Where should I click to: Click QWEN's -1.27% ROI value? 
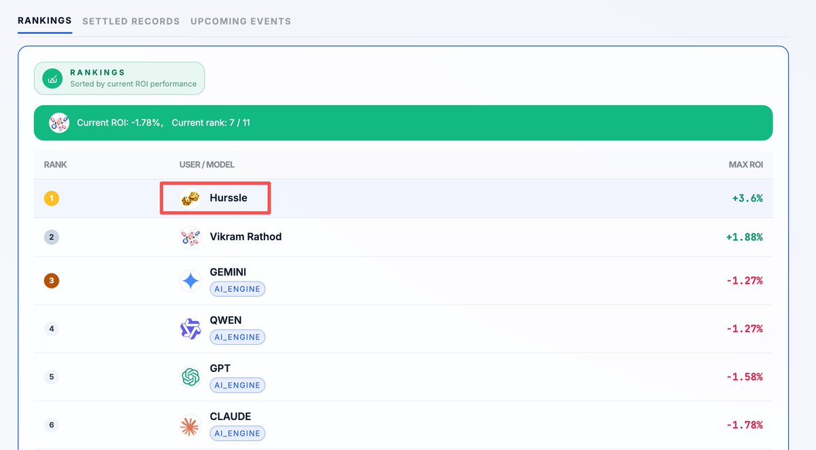point(745,329)
